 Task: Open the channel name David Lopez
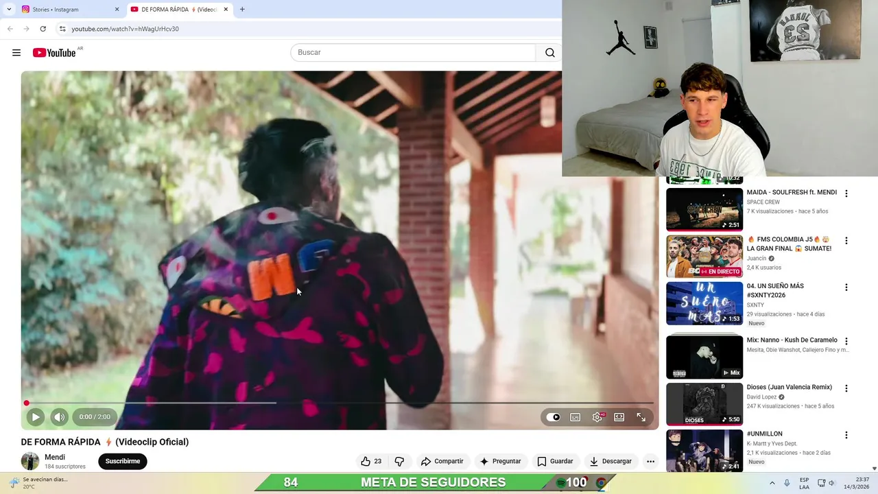[x=761, y=397]
